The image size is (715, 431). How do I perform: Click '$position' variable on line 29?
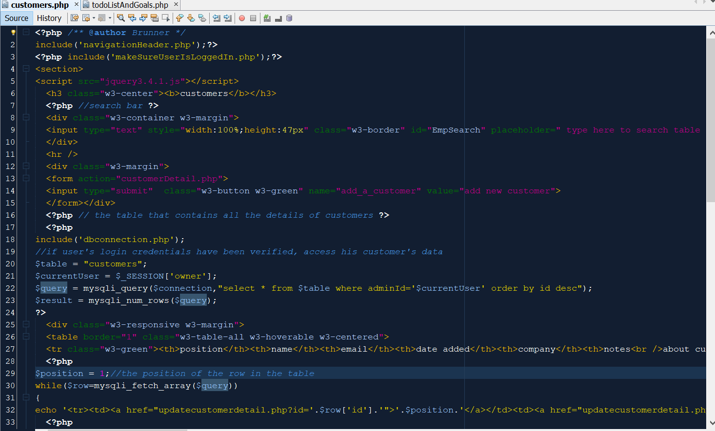tap(59, 374)
